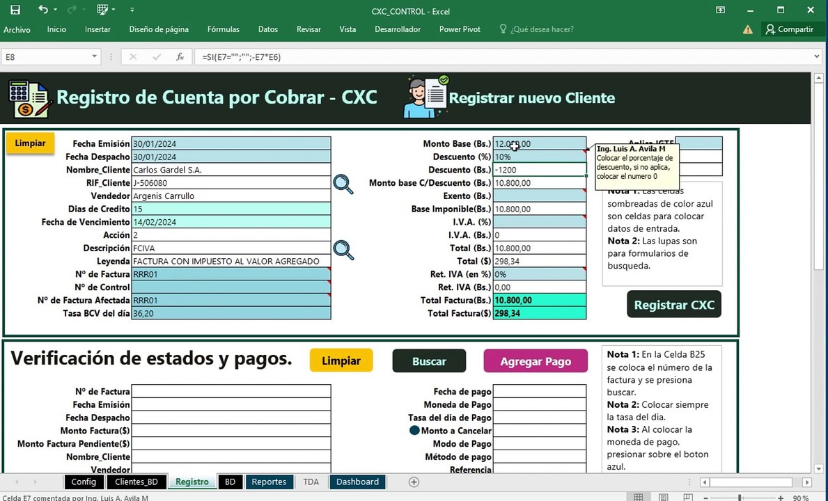Open description search magnifier beside Descripción
828x501 pixels.
pyautogui.click(x=343, y=250)
